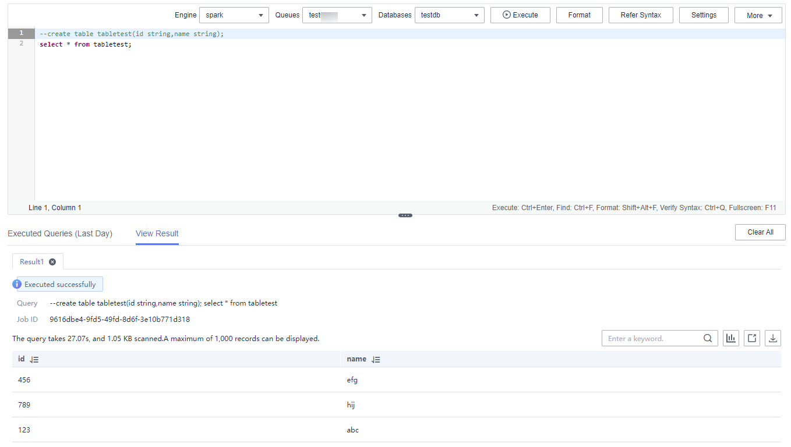The width and height of the screenshot is (791, 447).
Task: Switch to Executed Queries (Last Day) tab
Action: [x=60, y=233]
